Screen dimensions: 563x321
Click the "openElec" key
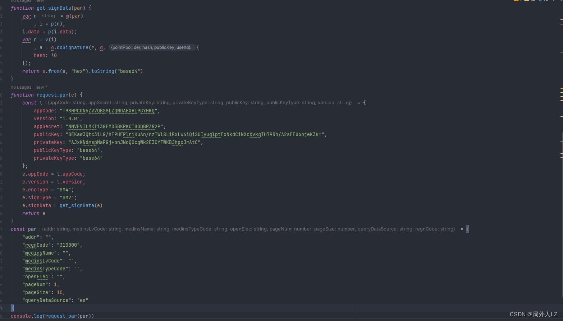click(37, 276)
